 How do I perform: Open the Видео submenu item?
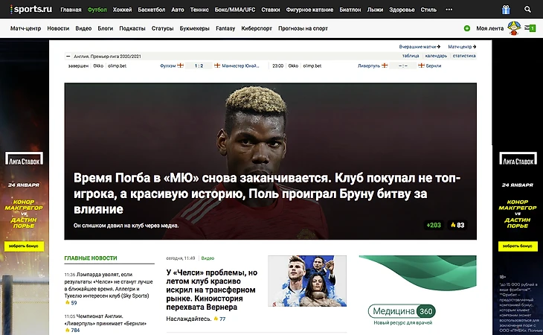tap(83, 28)
